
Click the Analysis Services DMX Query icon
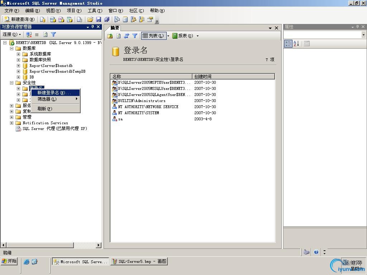61,19
